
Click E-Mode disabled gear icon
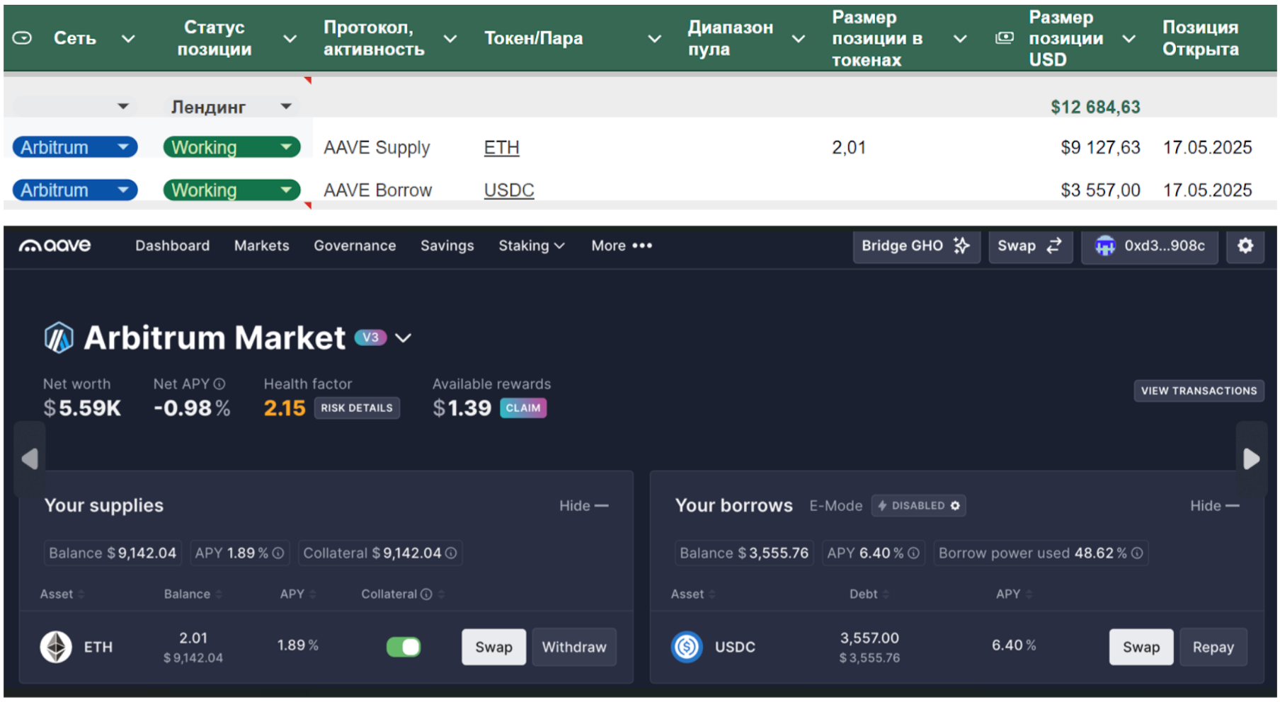tap(955, 505)
